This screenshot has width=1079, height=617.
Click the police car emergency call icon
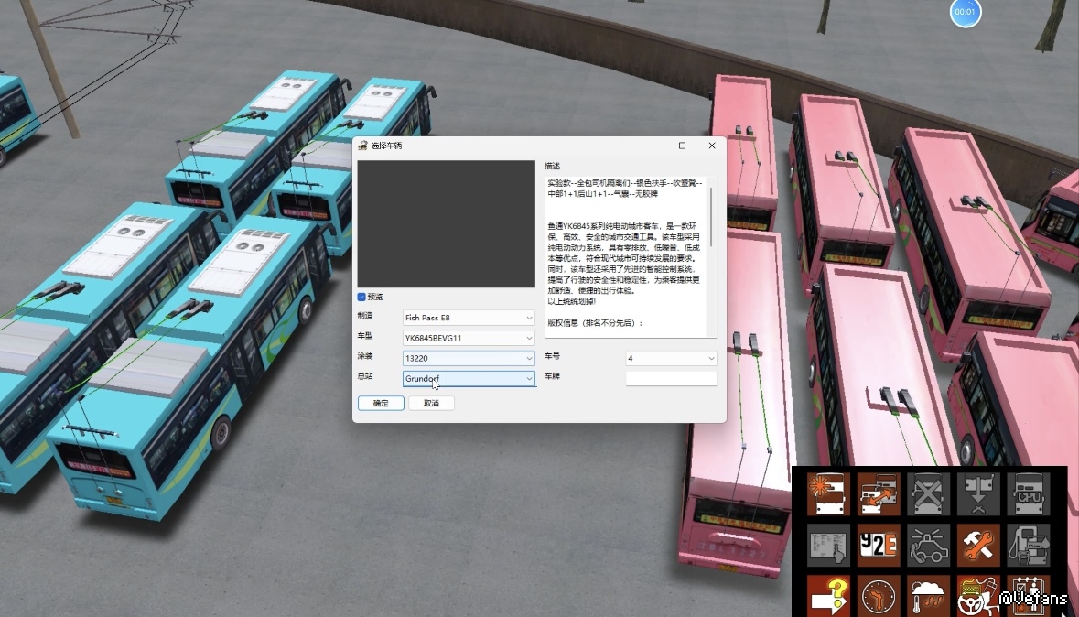point(929,546)
